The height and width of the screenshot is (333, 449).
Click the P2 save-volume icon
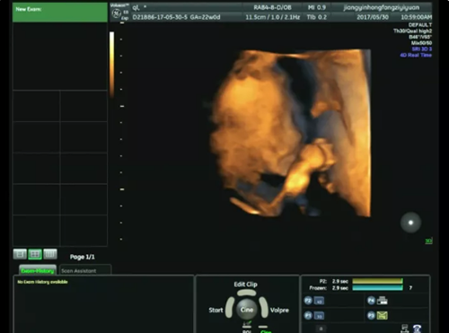pos(319,301)
